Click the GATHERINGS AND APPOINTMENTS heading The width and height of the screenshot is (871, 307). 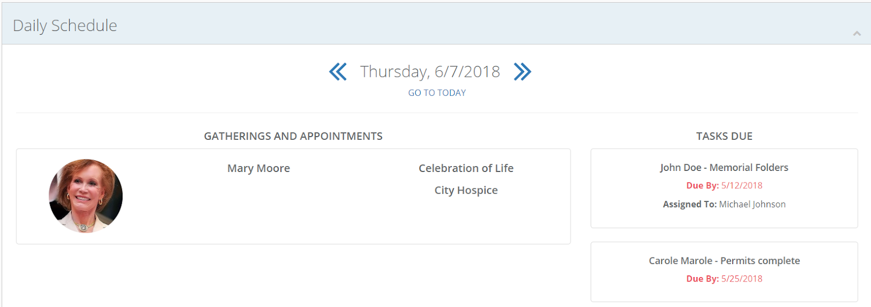click(293, 136)
